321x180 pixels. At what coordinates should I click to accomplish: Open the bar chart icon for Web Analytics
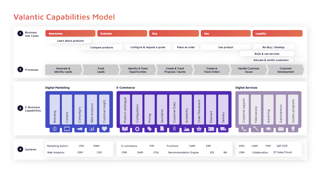pos(92,129)
